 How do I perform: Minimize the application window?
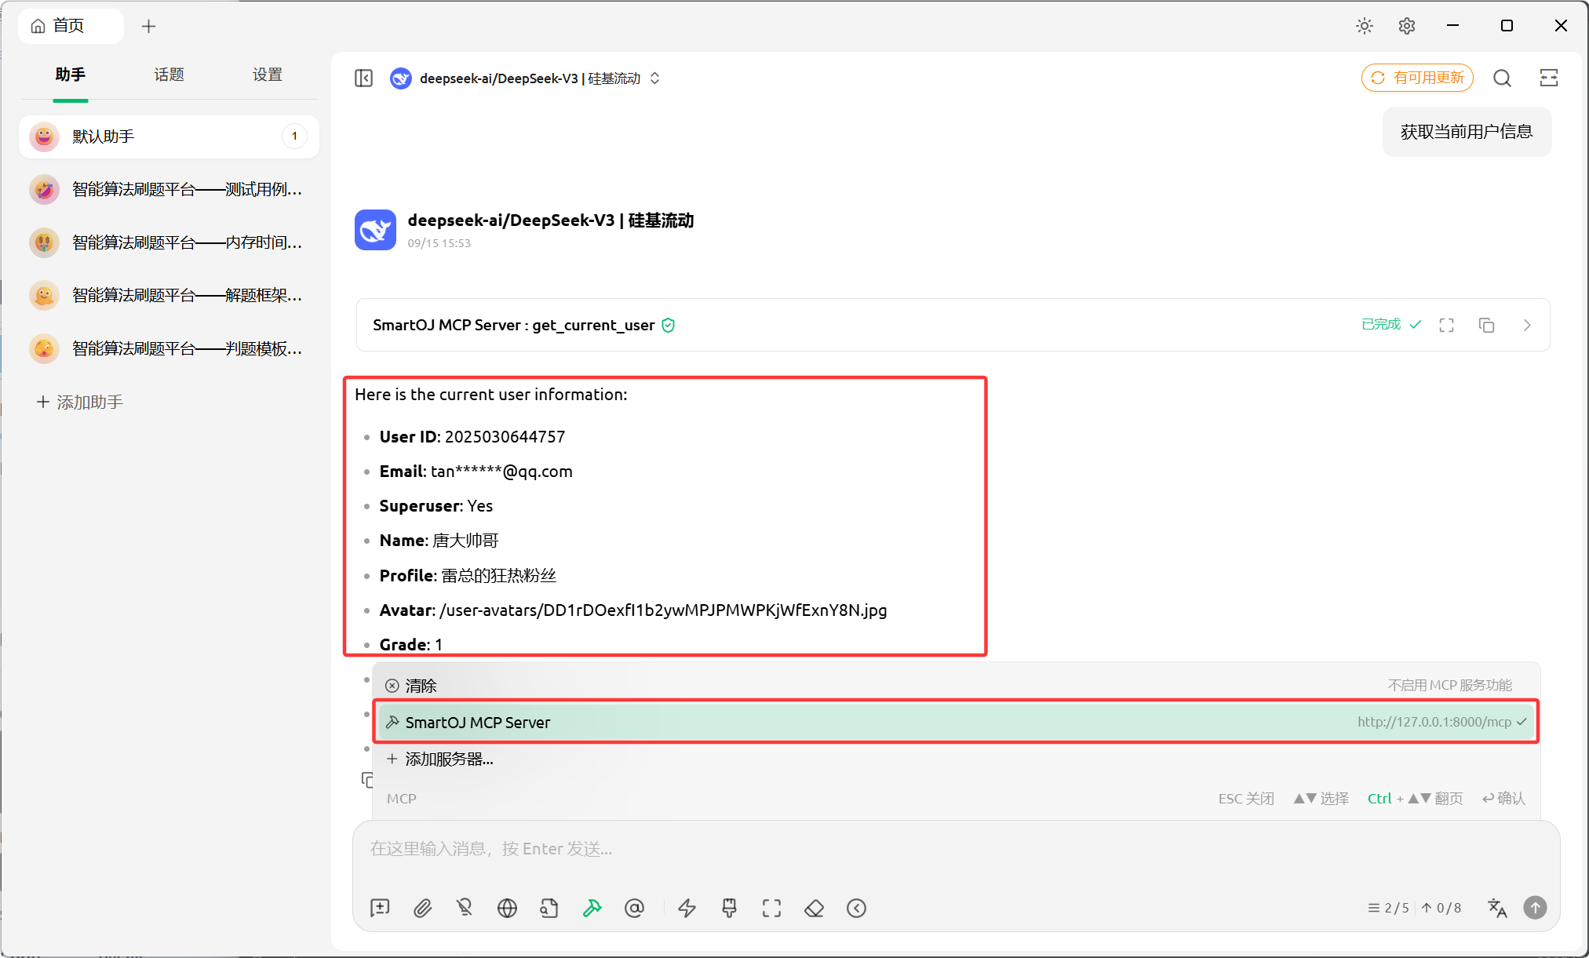click(x=1452, y=26)
